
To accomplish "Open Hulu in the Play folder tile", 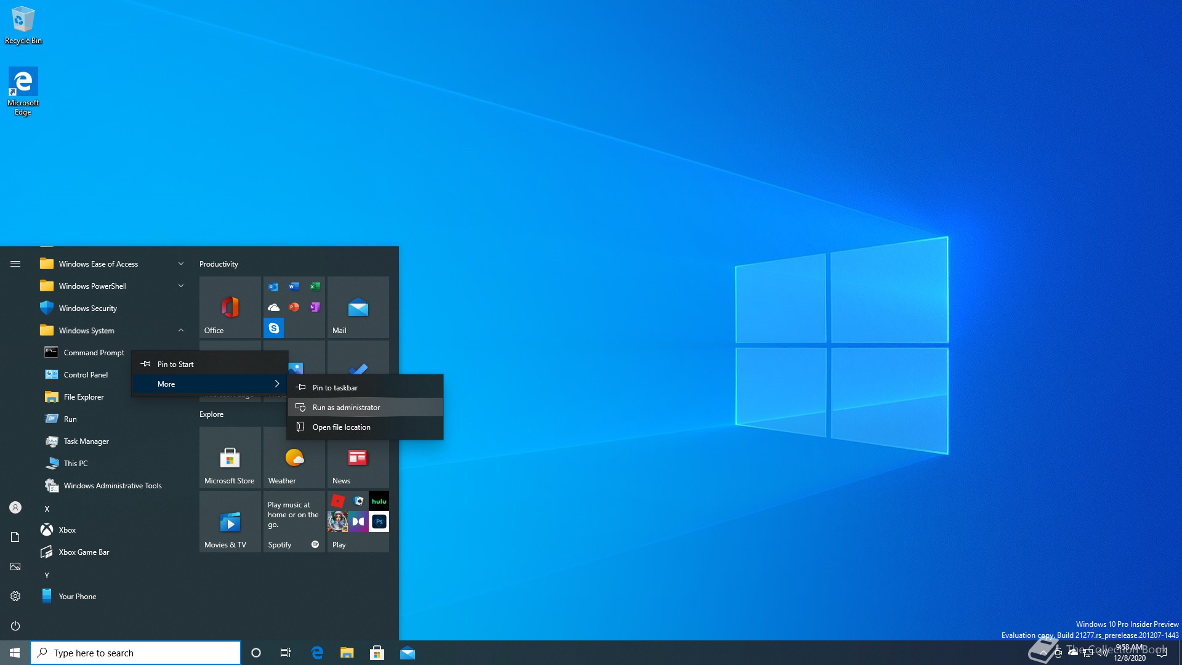I will [379, 501].
